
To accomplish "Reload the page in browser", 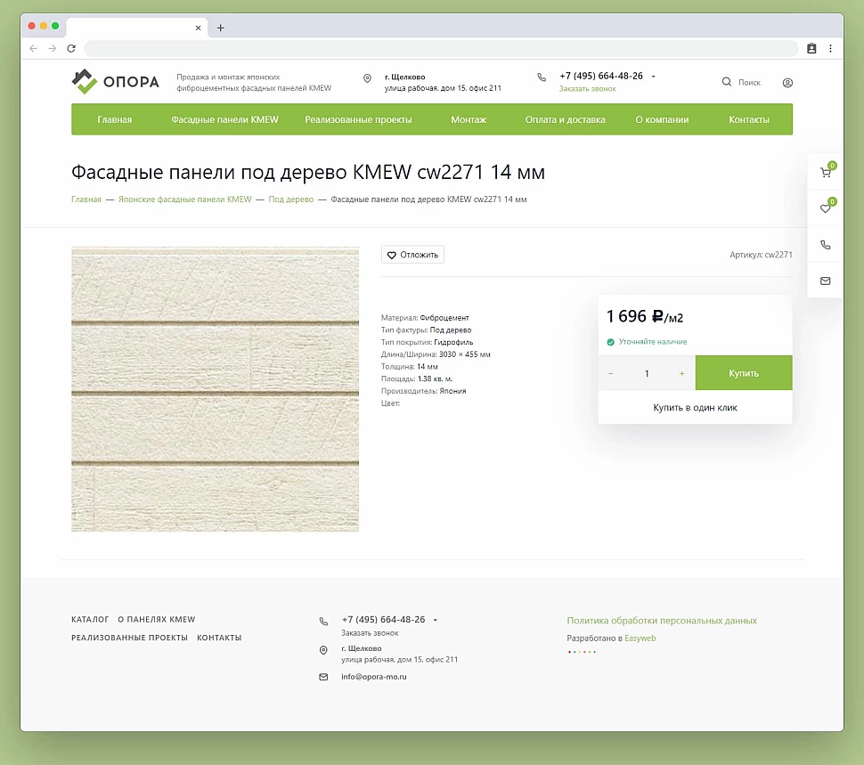I will tap(71, 49).
